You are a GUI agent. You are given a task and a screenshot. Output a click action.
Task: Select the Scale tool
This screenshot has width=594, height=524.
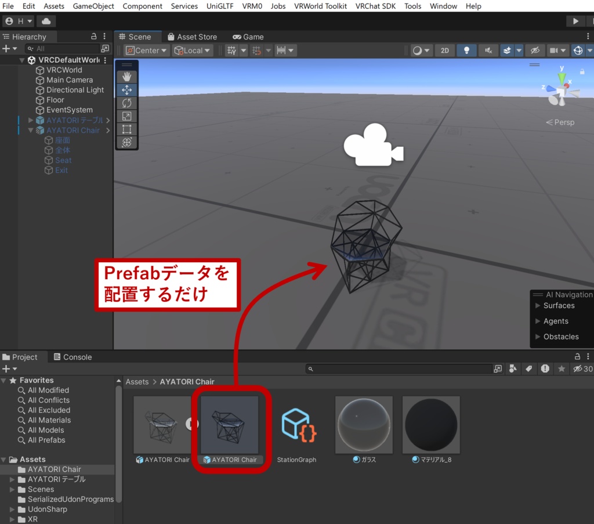126,116
